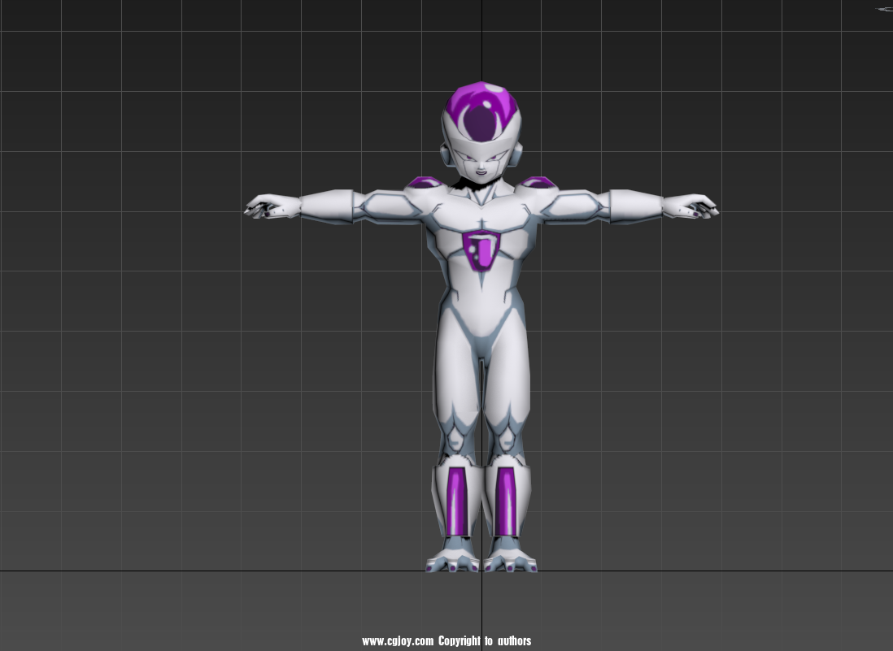This screenshot has width=893, height=651.
Task: Select the purple shoulder pad on screen right
Action: [538, 182]
